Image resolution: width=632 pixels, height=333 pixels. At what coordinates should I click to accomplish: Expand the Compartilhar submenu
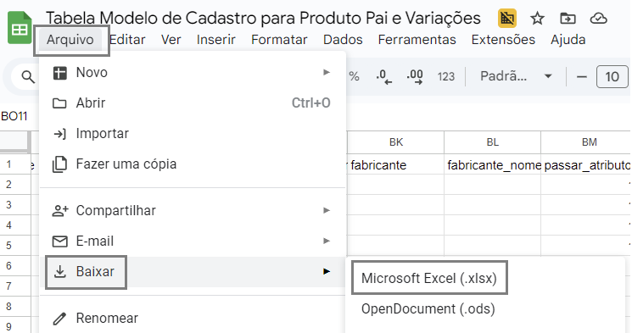tap(192, 211)
